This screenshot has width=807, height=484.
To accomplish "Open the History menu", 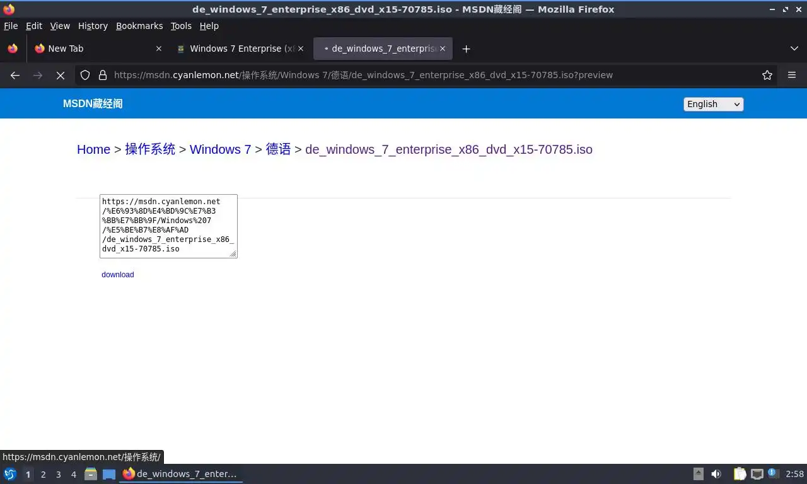I will tap(93, 26).
